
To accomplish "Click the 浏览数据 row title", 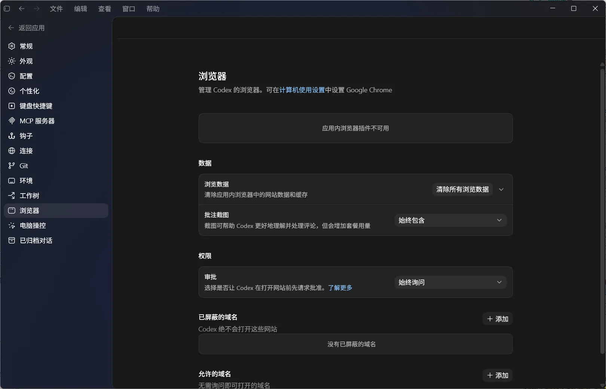I will [217, 184].
